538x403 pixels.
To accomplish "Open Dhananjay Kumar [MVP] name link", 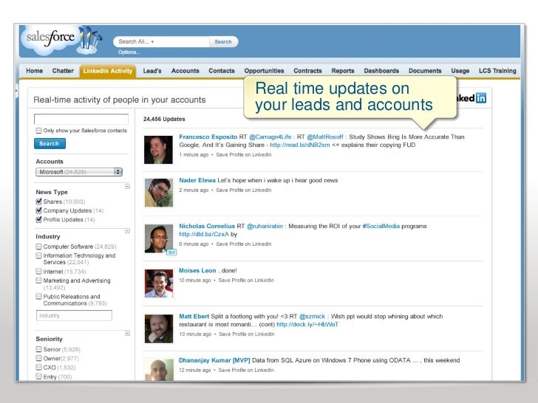I will point(214,360).
